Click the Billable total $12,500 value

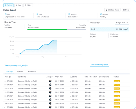click(114, 37)
